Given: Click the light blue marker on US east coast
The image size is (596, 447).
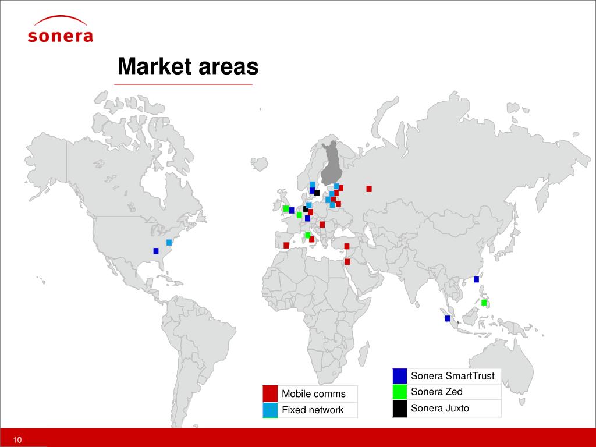Looking at the screenshot, I should coord(169,243).
